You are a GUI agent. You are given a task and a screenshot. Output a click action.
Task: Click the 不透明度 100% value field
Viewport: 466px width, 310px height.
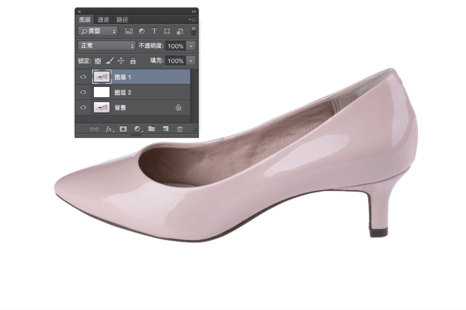point(176,46)
